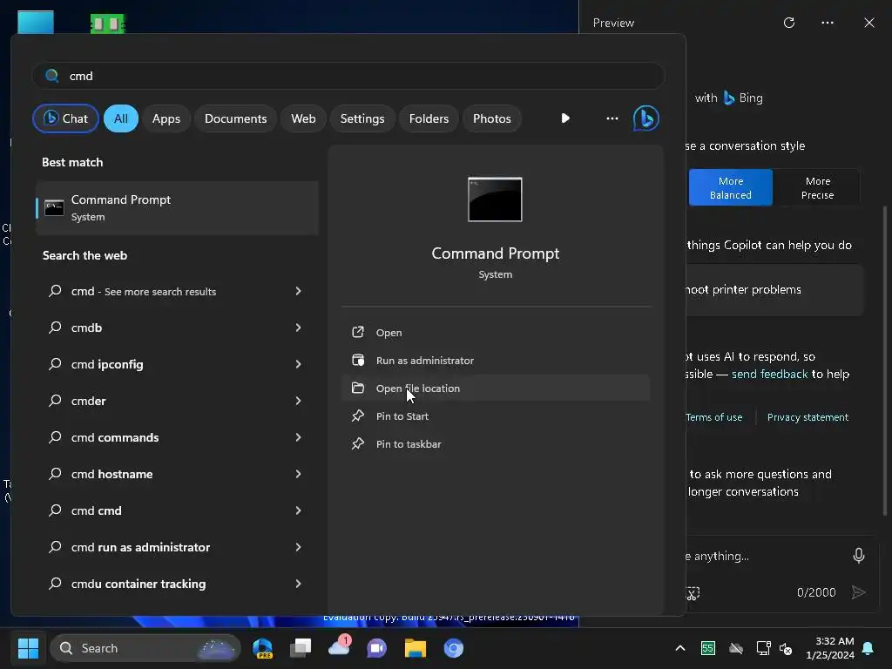The height and width of the screenshot is (669, 892).
Task: Select the More Precise conversation style
Action: pyautogui.click(x=817, y=188)
